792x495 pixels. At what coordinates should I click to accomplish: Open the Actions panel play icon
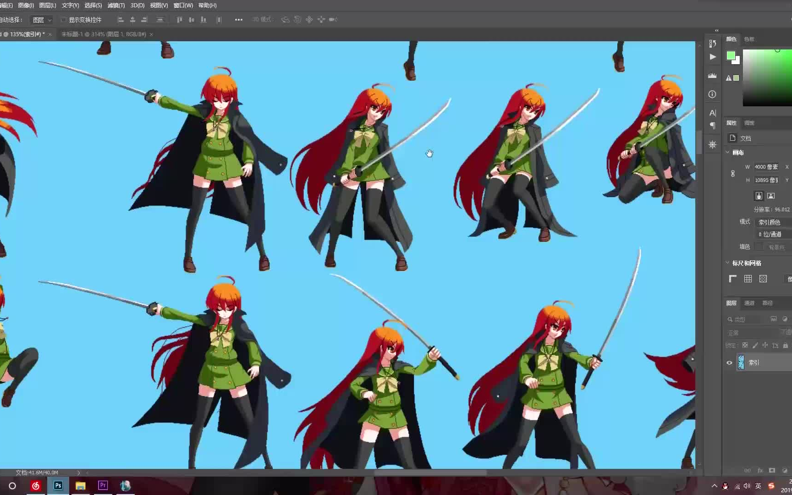pyautogui.click(x=713, y=57)
